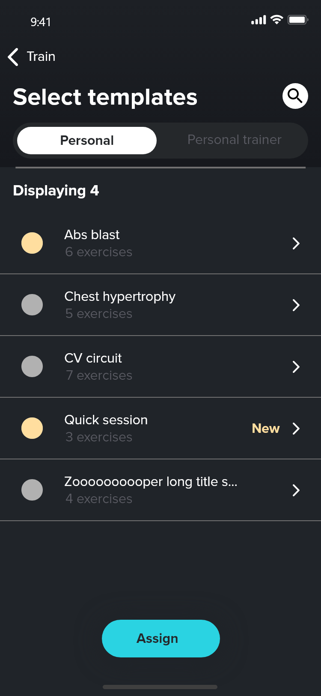Viewport: 321px width, 696px height.
Task: Open Chest hypertrophy details via chevron
Action: pos(296,305)
